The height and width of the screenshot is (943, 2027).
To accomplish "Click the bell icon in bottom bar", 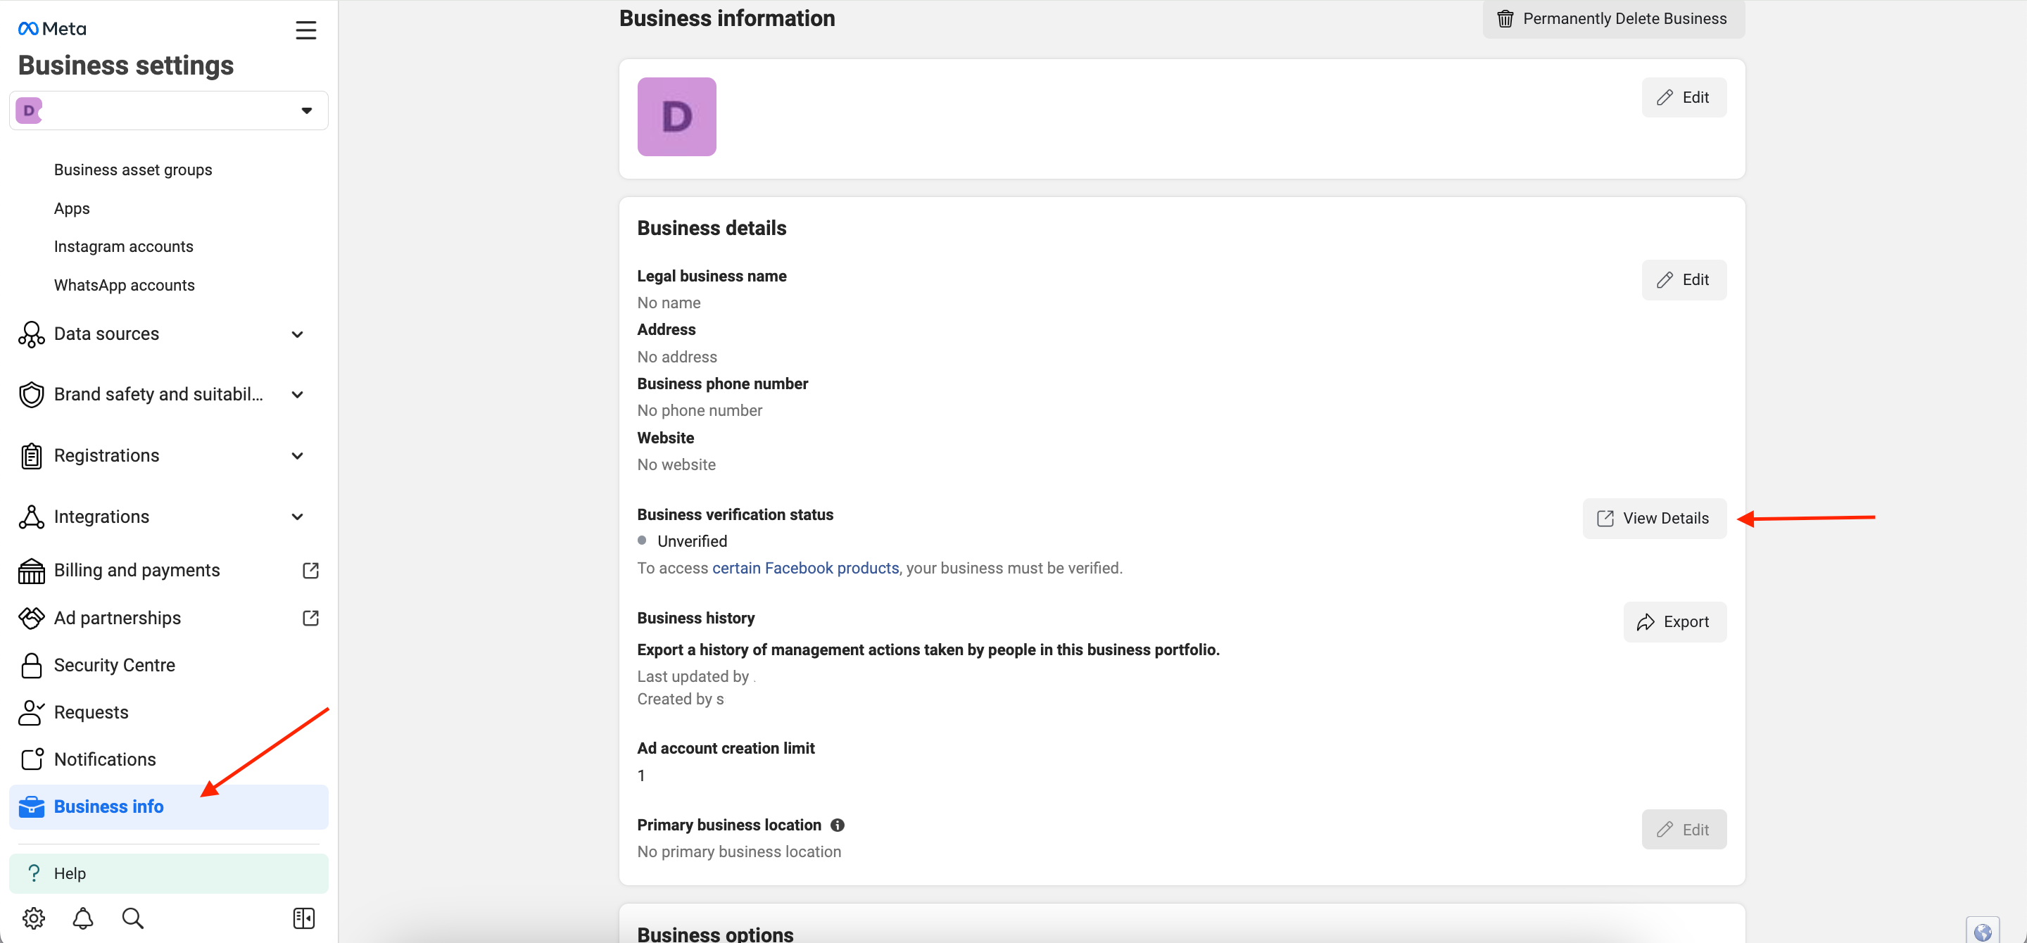I will (84, 918).
